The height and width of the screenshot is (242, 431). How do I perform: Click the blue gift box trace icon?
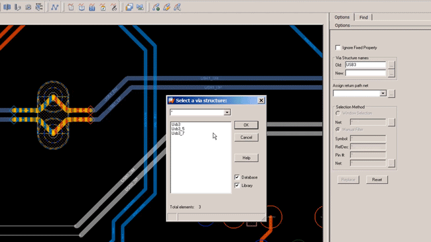pos(92,7)
